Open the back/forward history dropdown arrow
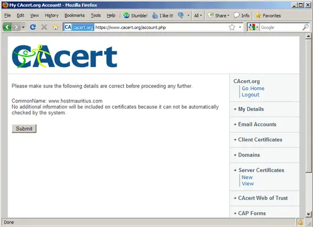 click(x=23, y=27)
